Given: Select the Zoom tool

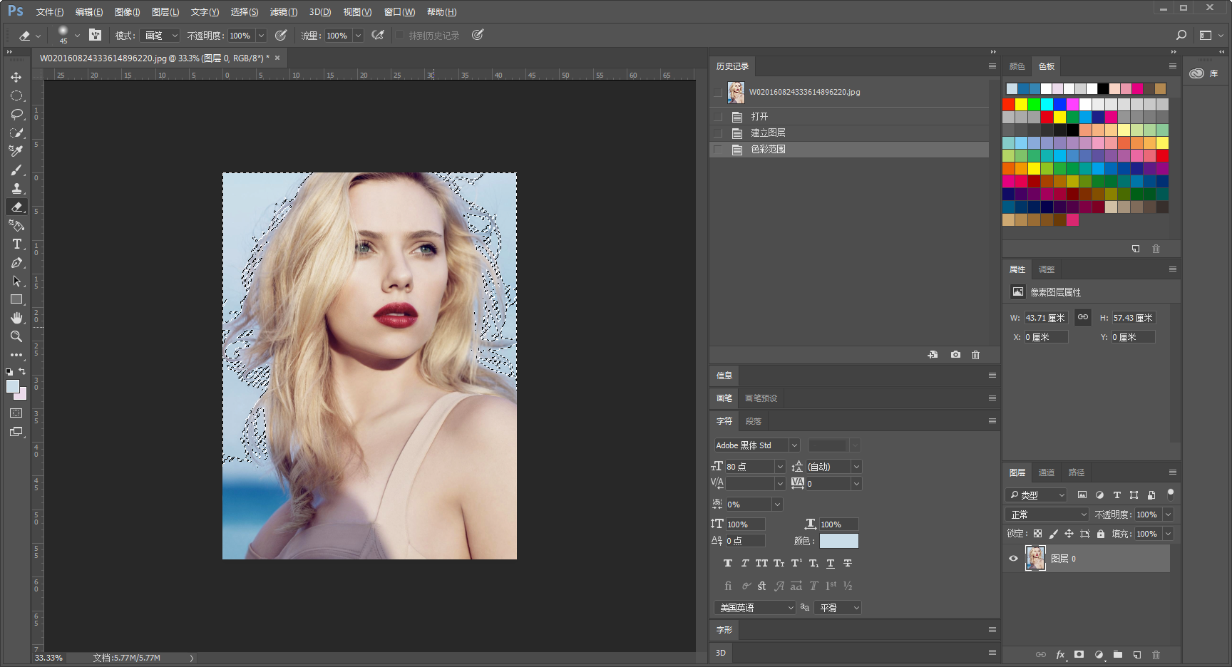Looking at the screenshot, I should [x=16, y=336].
